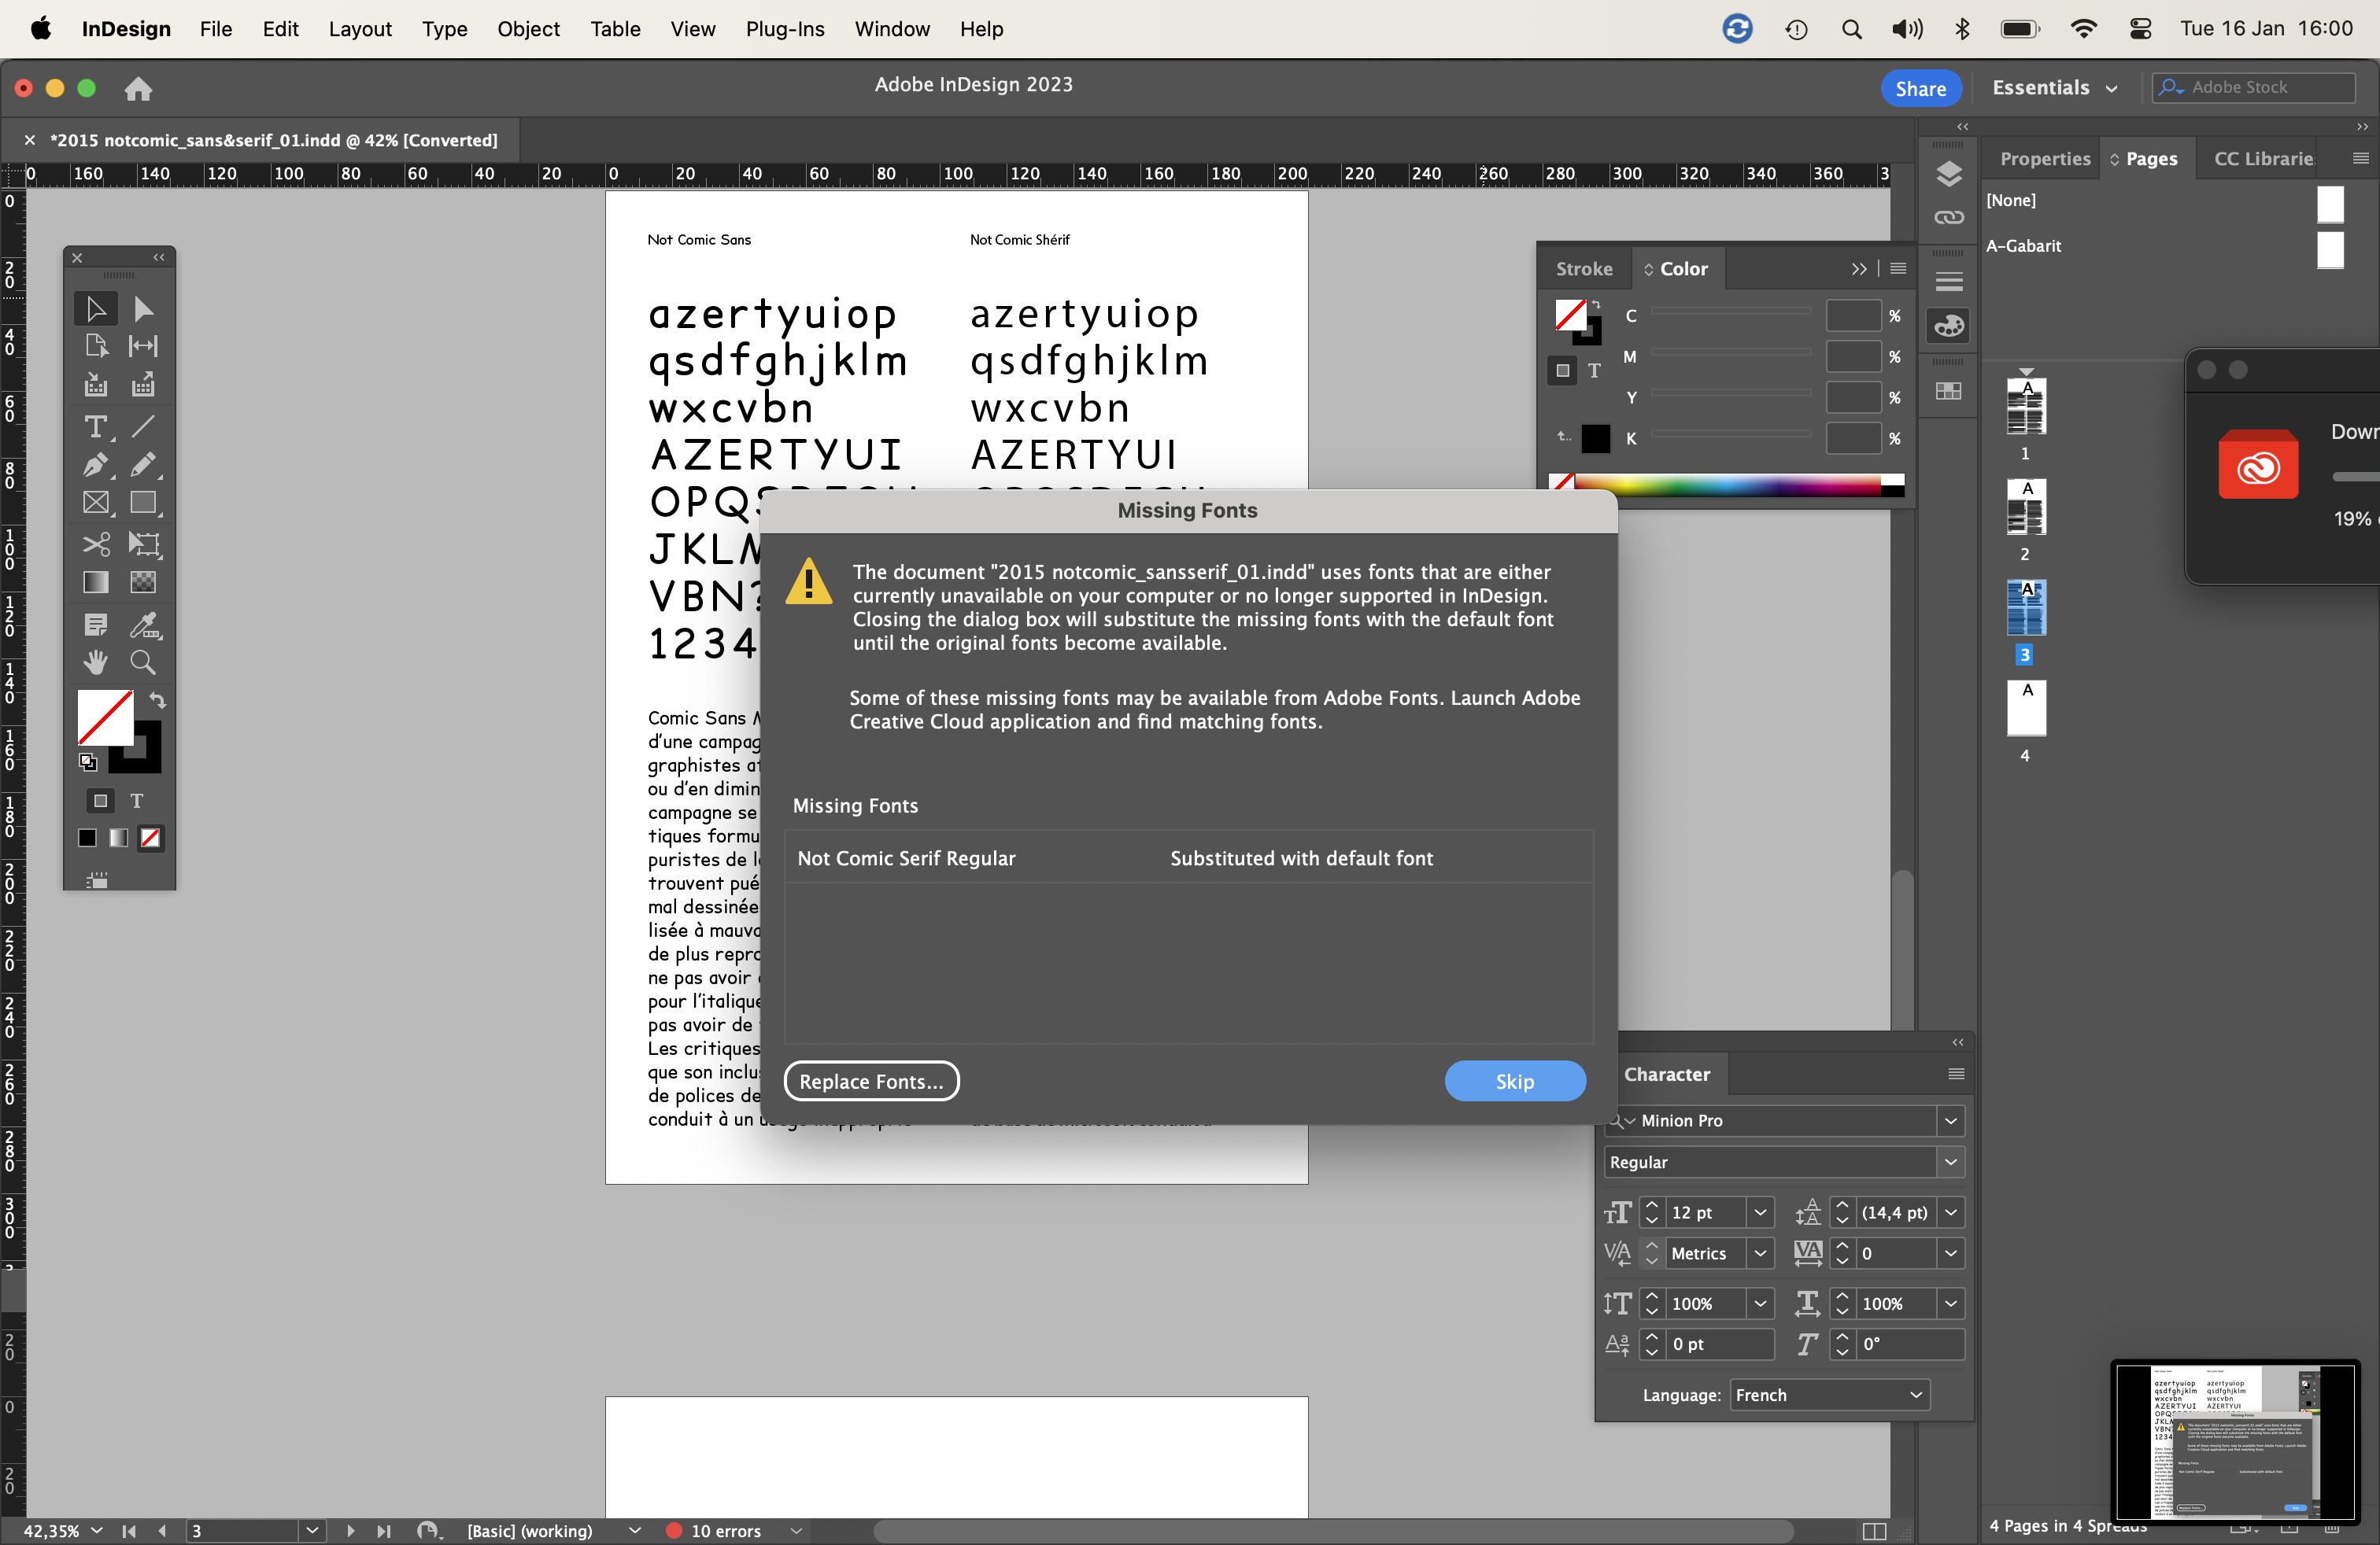Open the Plug-Ins menu
This screenshot has width=2380, height=1545.
784,29
